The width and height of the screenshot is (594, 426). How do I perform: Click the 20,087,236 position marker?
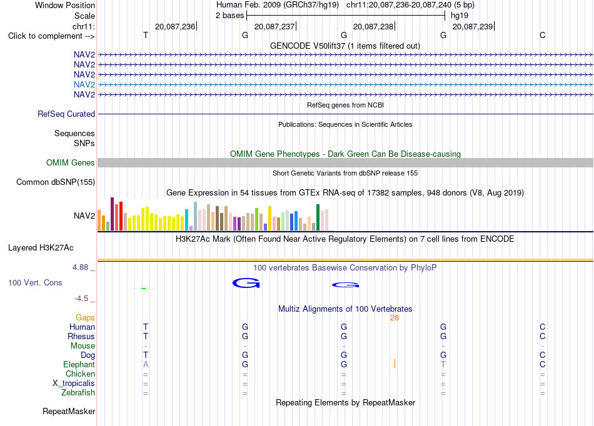click(x=176, y=26)
